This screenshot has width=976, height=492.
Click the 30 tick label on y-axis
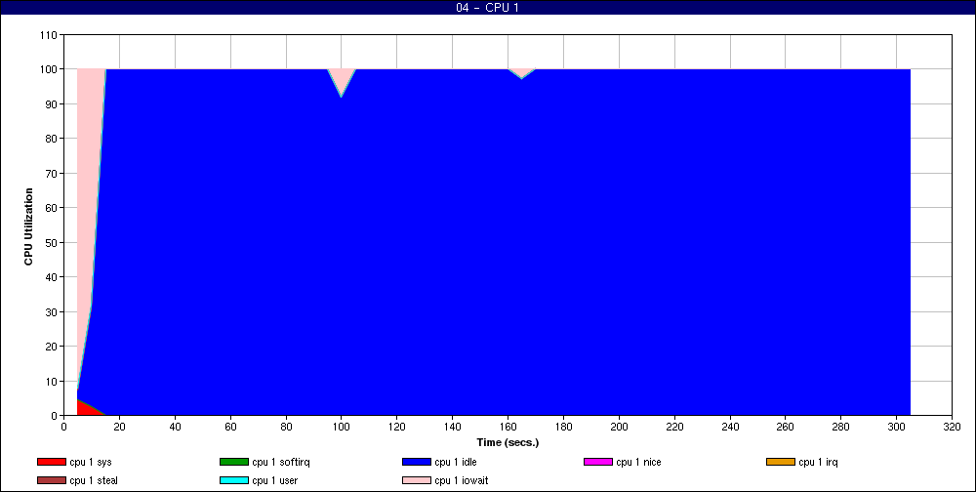click(x=52, y=312)
